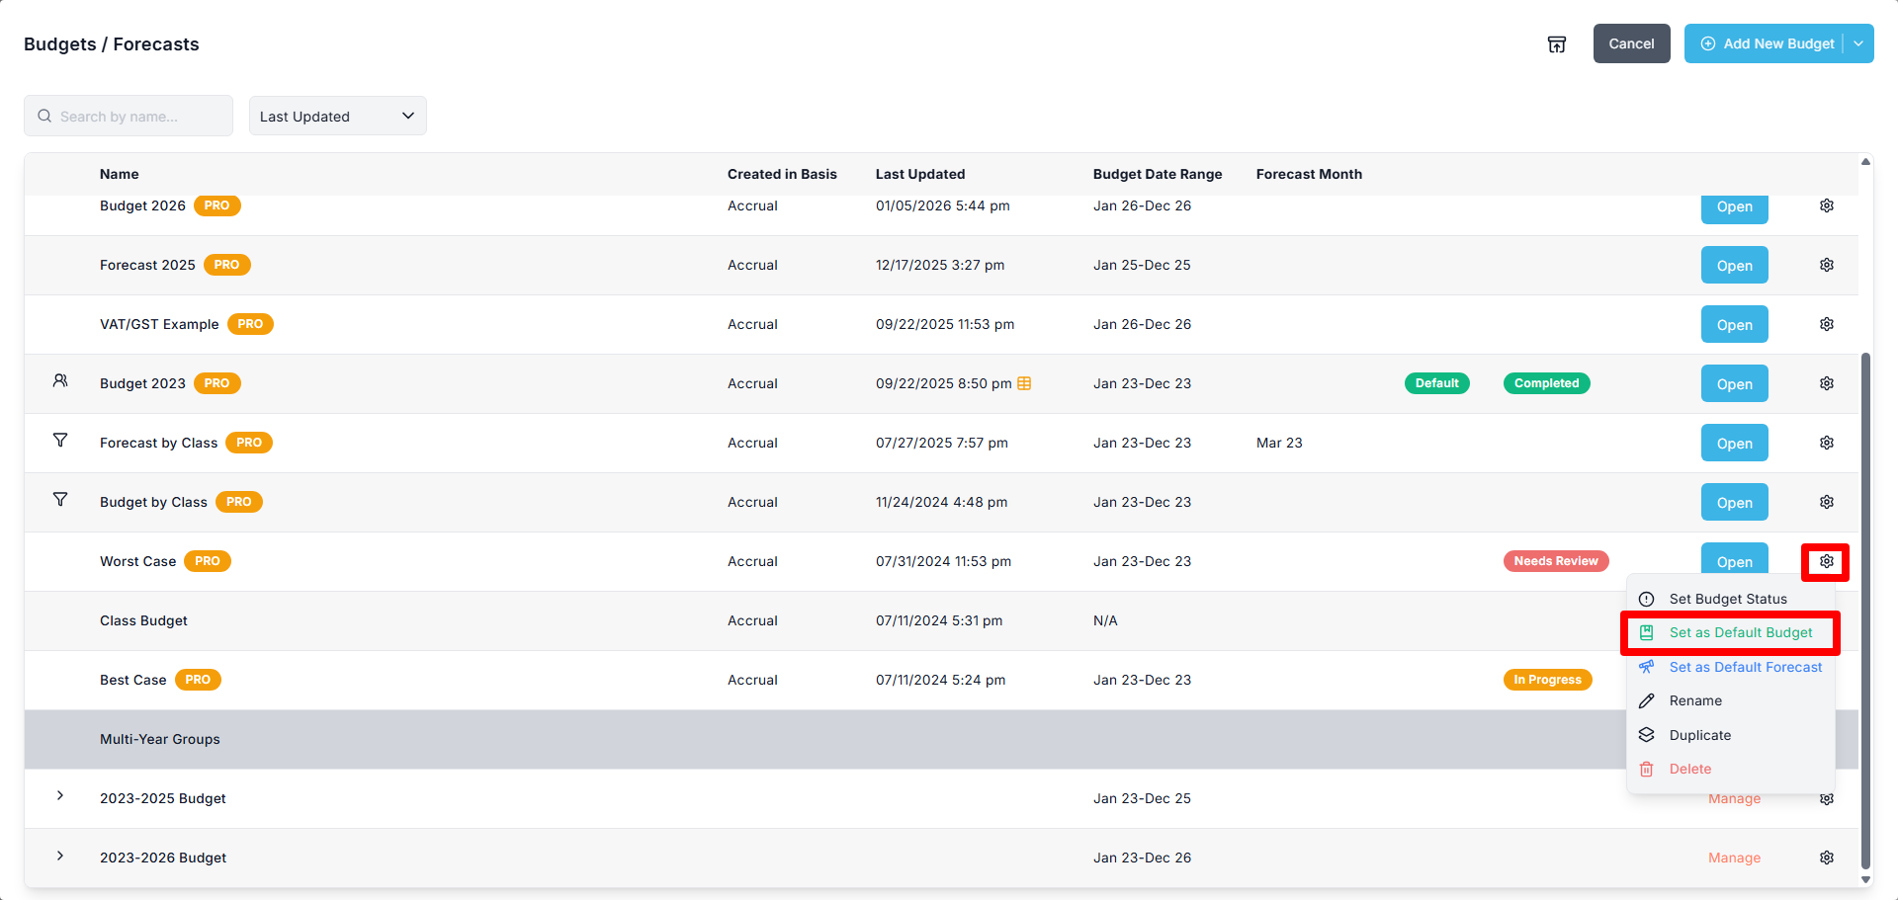Click the shared users icon beside Budget 2023

tap(60, 381)
